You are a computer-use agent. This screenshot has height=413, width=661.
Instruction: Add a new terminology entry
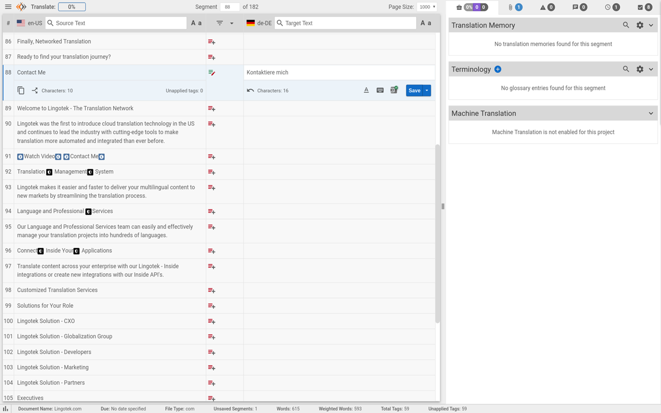point(498,69)
